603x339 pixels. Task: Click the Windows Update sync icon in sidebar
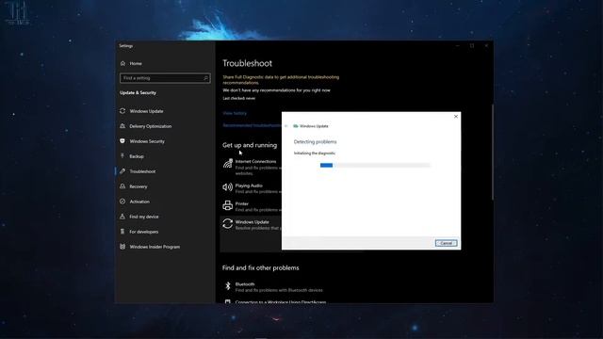pos(122,111)
